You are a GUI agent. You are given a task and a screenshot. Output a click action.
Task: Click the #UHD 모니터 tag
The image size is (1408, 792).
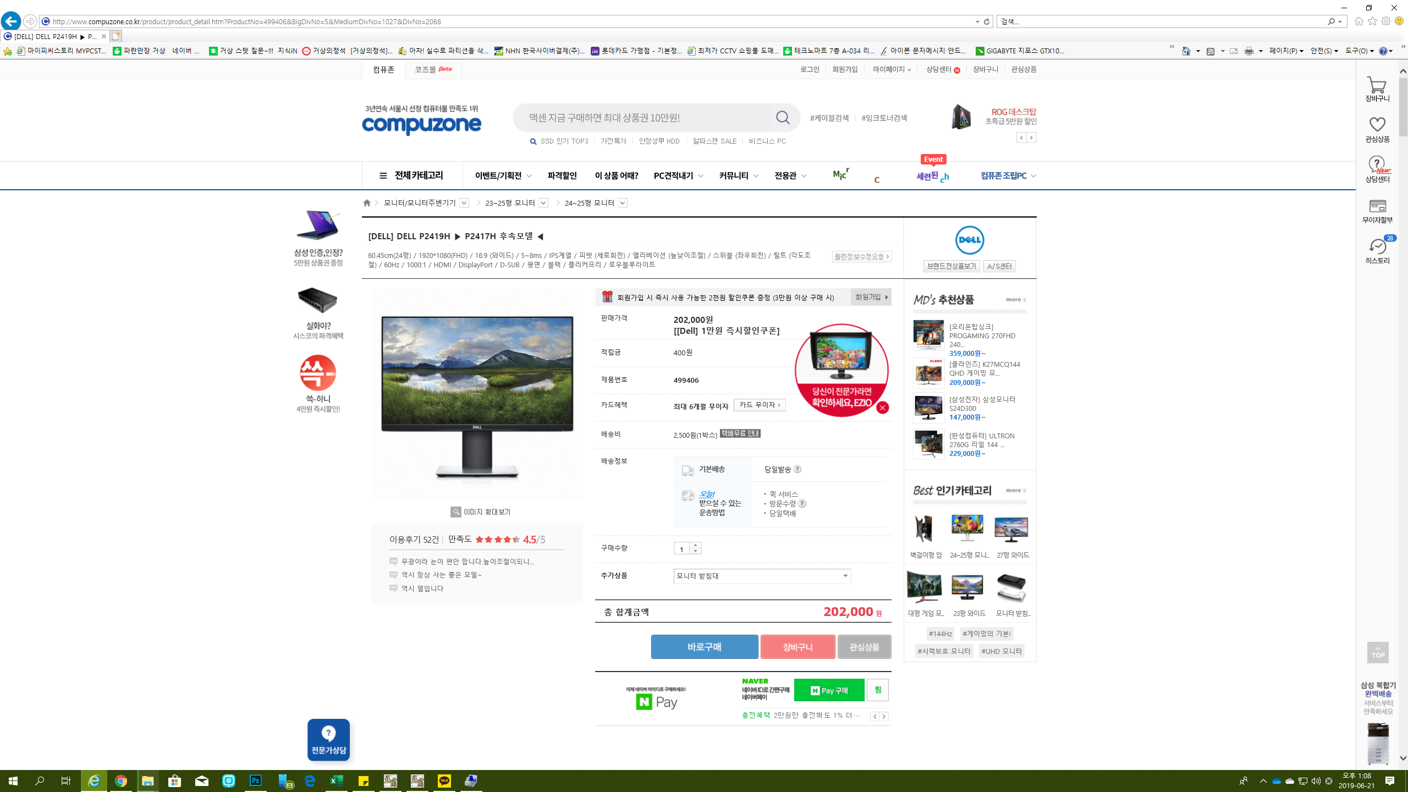1002,651
